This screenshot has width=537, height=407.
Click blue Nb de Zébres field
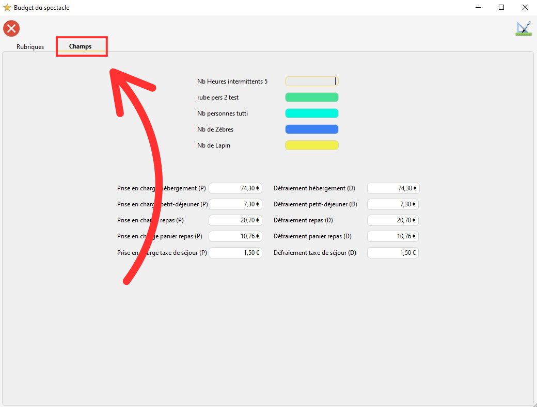[x=311, y=129]
